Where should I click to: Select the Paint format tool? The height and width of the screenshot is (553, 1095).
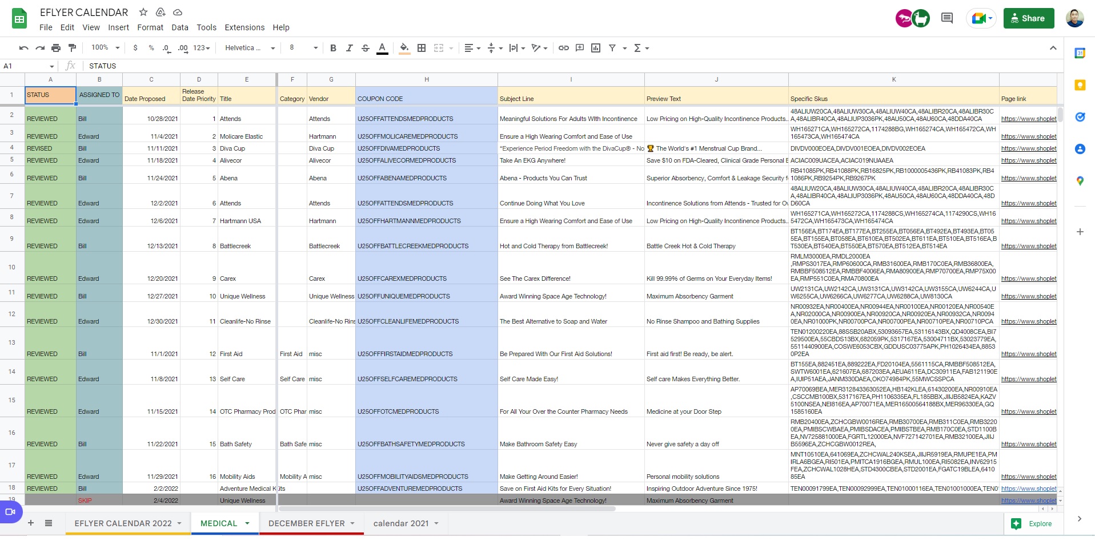coord(72,48)
